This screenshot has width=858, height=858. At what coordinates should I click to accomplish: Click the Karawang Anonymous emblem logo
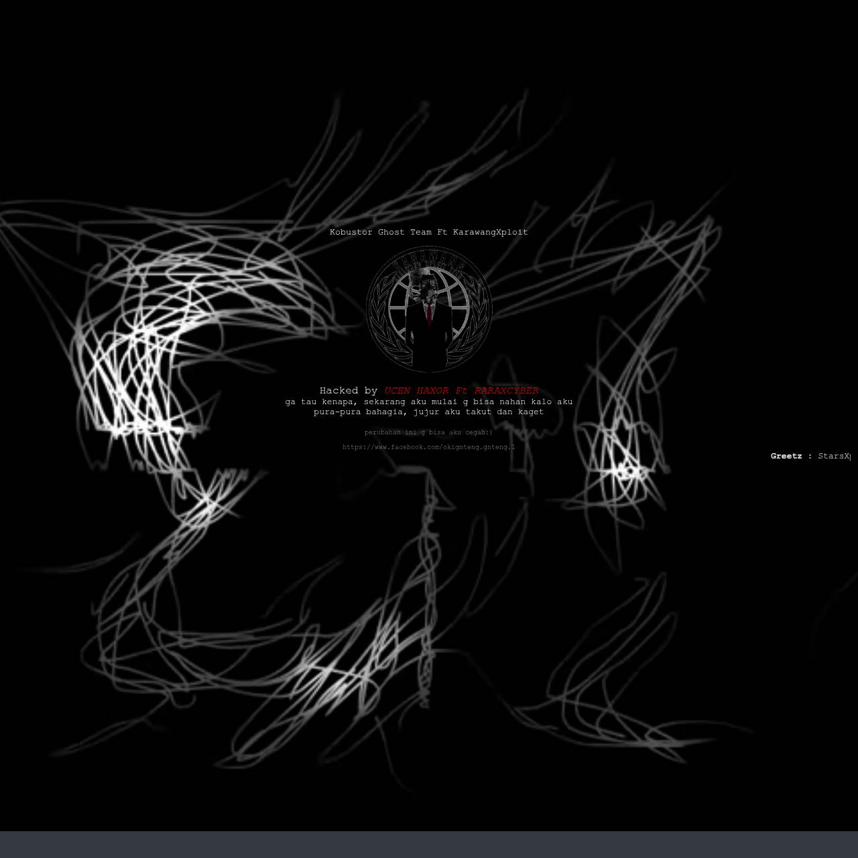pyautogui.click(x=429, y=309)
